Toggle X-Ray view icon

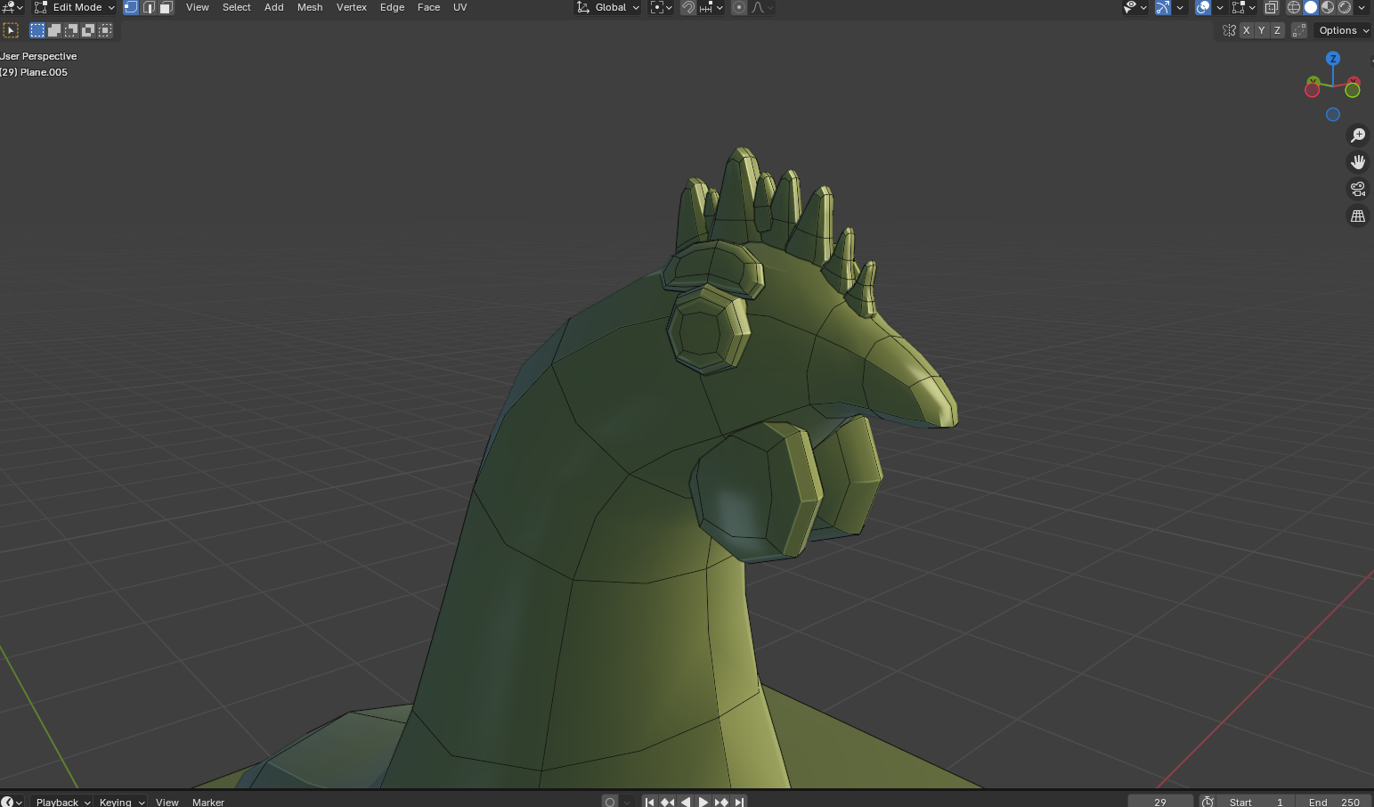(x=1272, y=7)
